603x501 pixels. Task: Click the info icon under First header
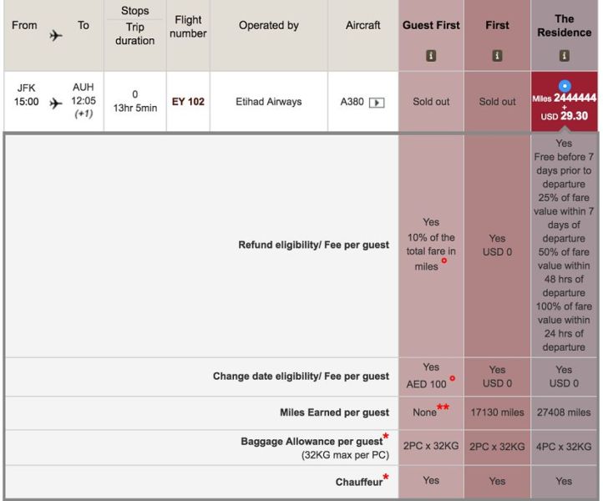click(497, 57)
